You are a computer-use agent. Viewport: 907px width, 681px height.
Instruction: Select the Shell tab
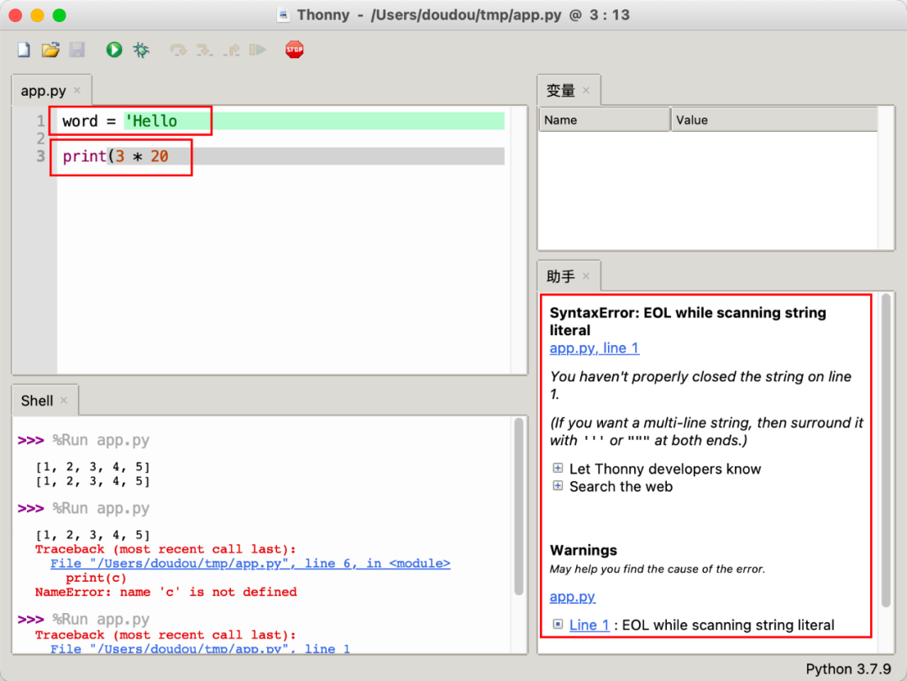click(37, 401)
